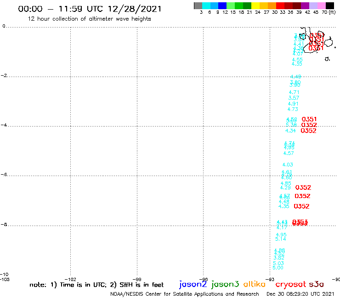The height and width of the screenshot is (298, 340).
Task: Click the wave height value '5.00'
Action: [x=278, y=268]
